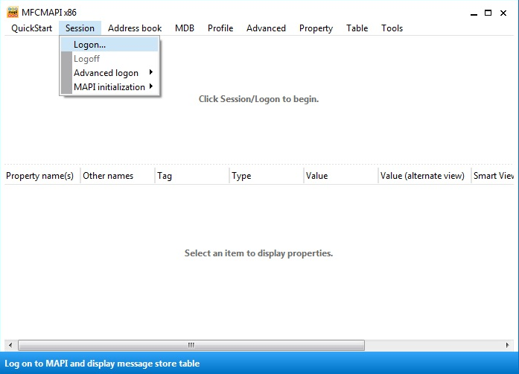Open the Table menu

tap(357, 28)
